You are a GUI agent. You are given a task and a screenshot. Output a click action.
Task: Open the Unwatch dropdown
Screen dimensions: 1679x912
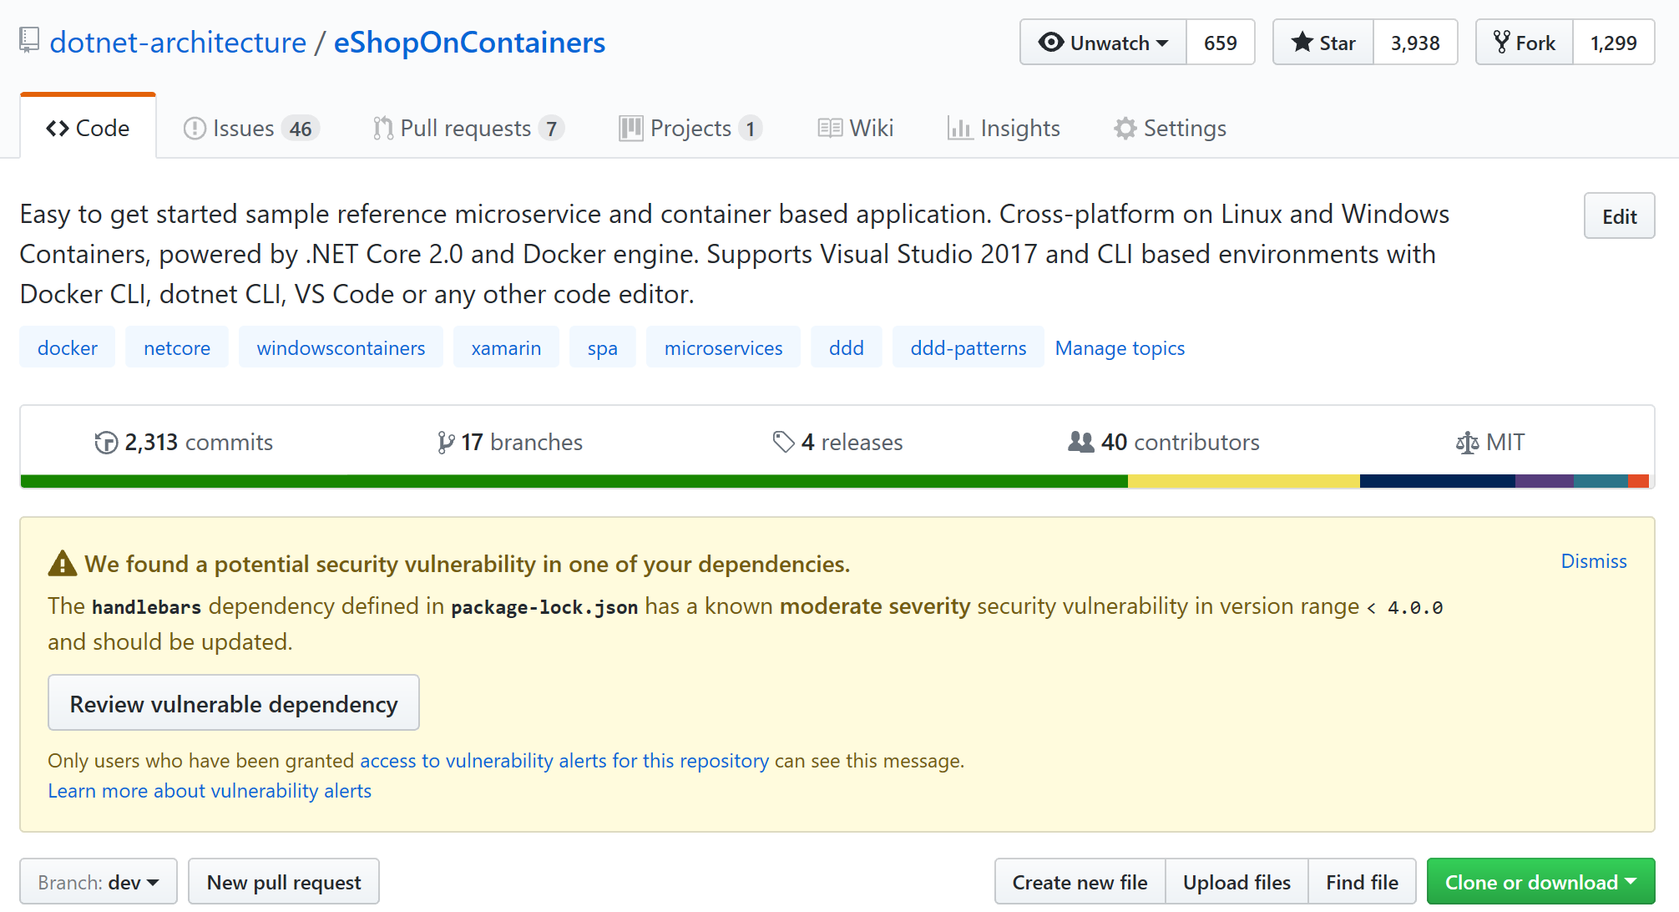point(1101,42)
